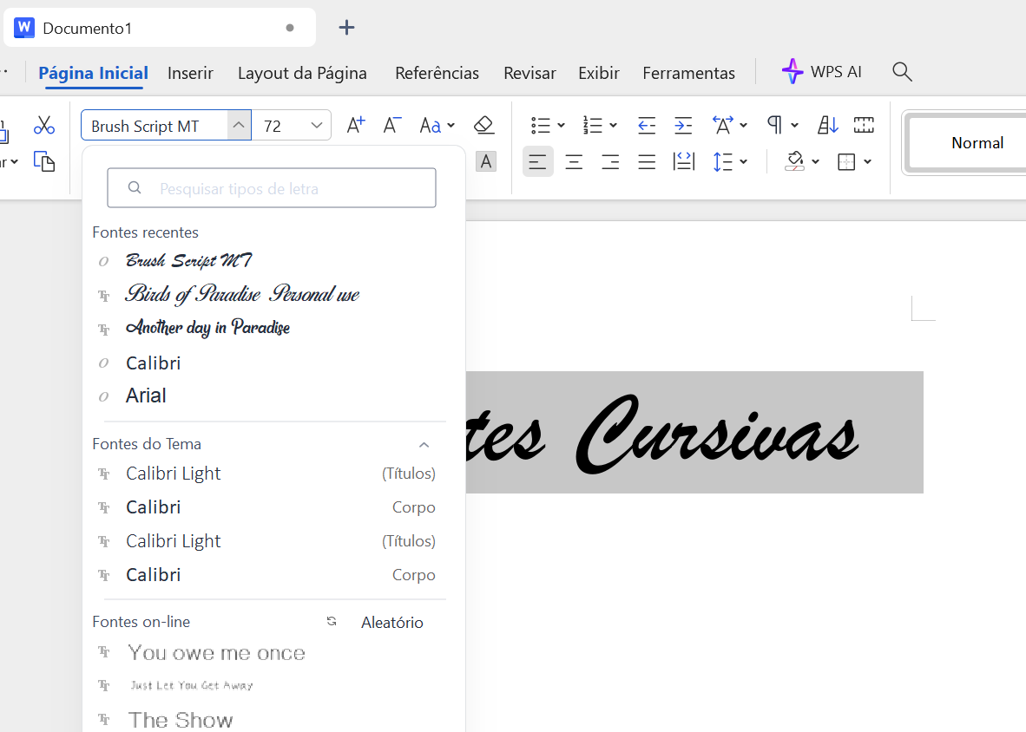Sort text with the A-Z icon
This screenshot has height=732, width=1026.
click(x=828, y=125)
